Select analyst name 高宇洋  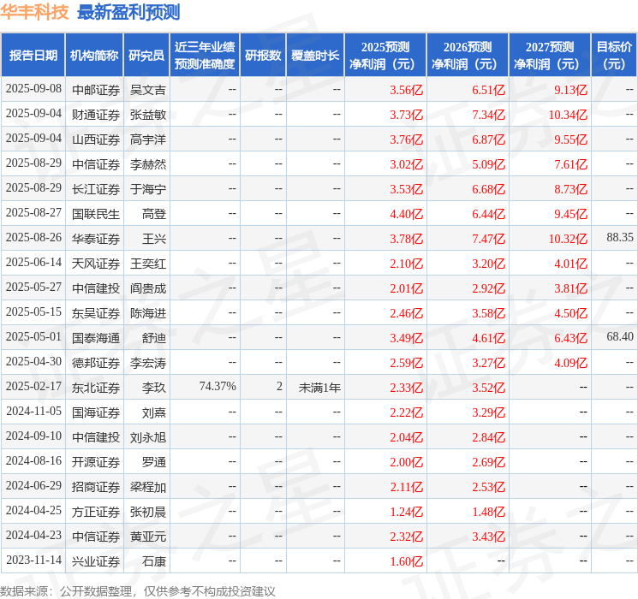(147, 139)
